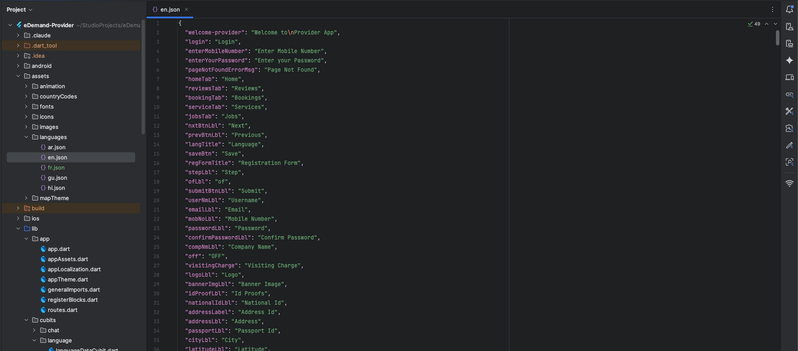Collapse the lib folder
The height and width of the screenshot is (351, 798).
(18, 229)
